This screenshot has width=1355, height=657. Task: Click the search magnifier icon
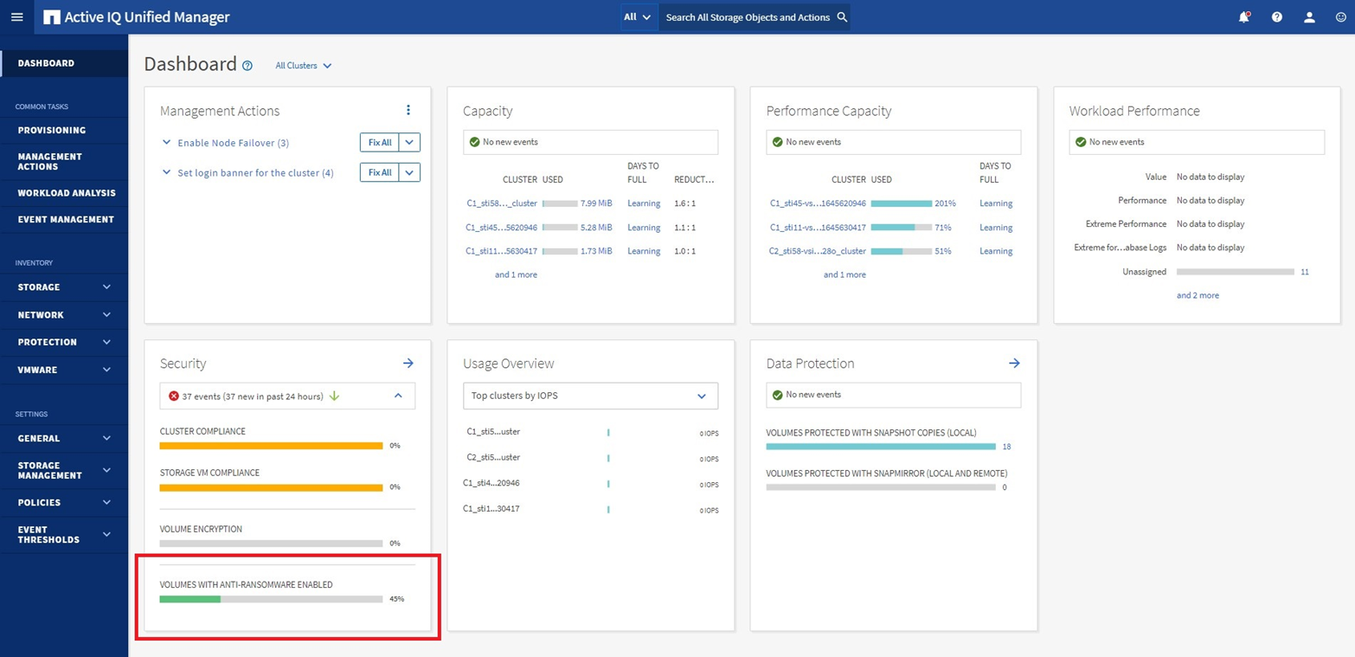click(x=842, y=17)
